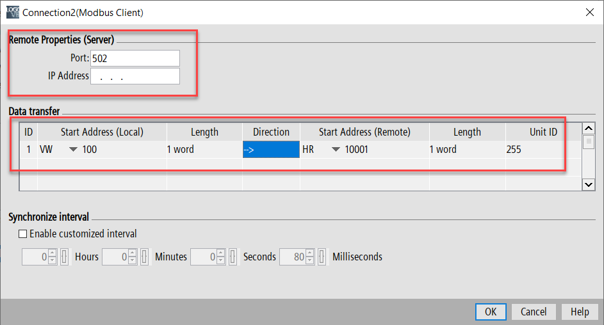Image resolution: width=604 pixels, height=325 pixels.
Task: Close the Connection2 Modbus Client dialog
Action: click(x=589, y=12)
